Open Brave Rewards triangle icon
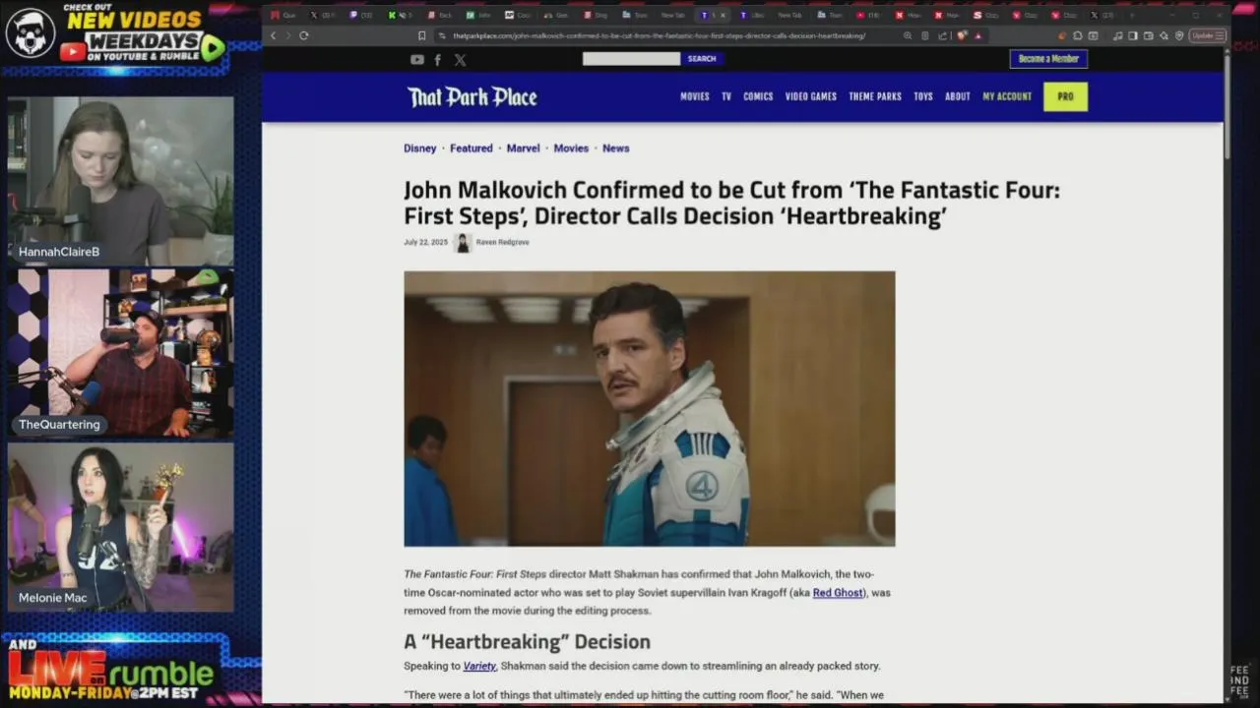This screenshot has width=1260, height=708. tap(977, 35)
